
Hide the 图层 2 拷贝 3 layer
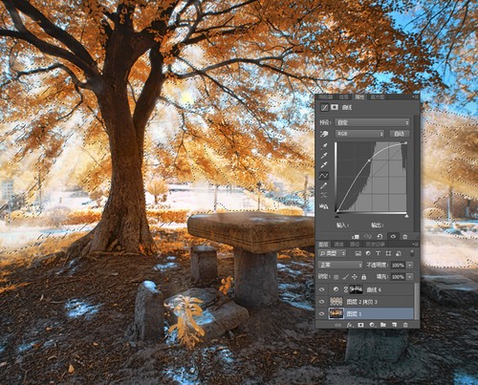pyautogui.click(x=322, y=302)
